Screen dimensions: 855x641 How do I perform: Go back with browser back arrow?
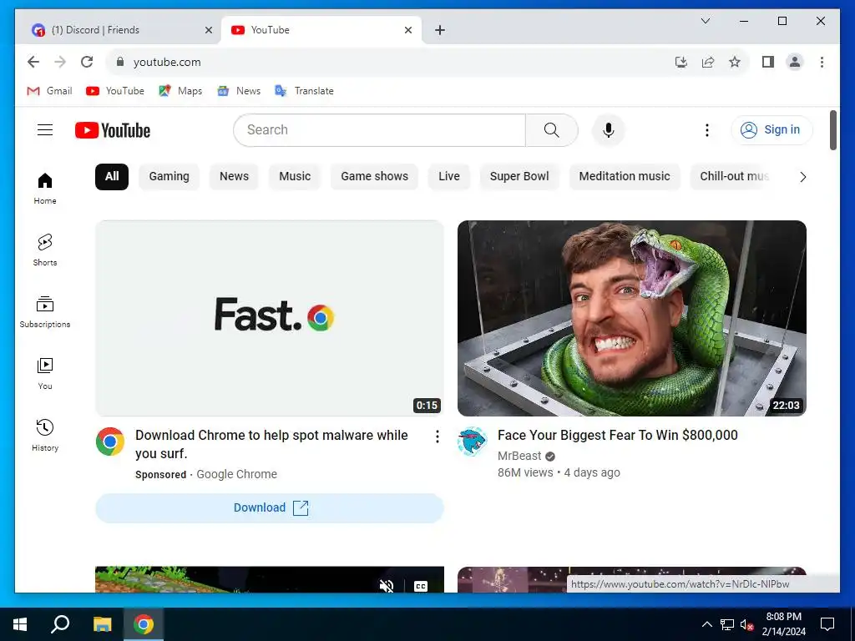(x=33, y=62)
